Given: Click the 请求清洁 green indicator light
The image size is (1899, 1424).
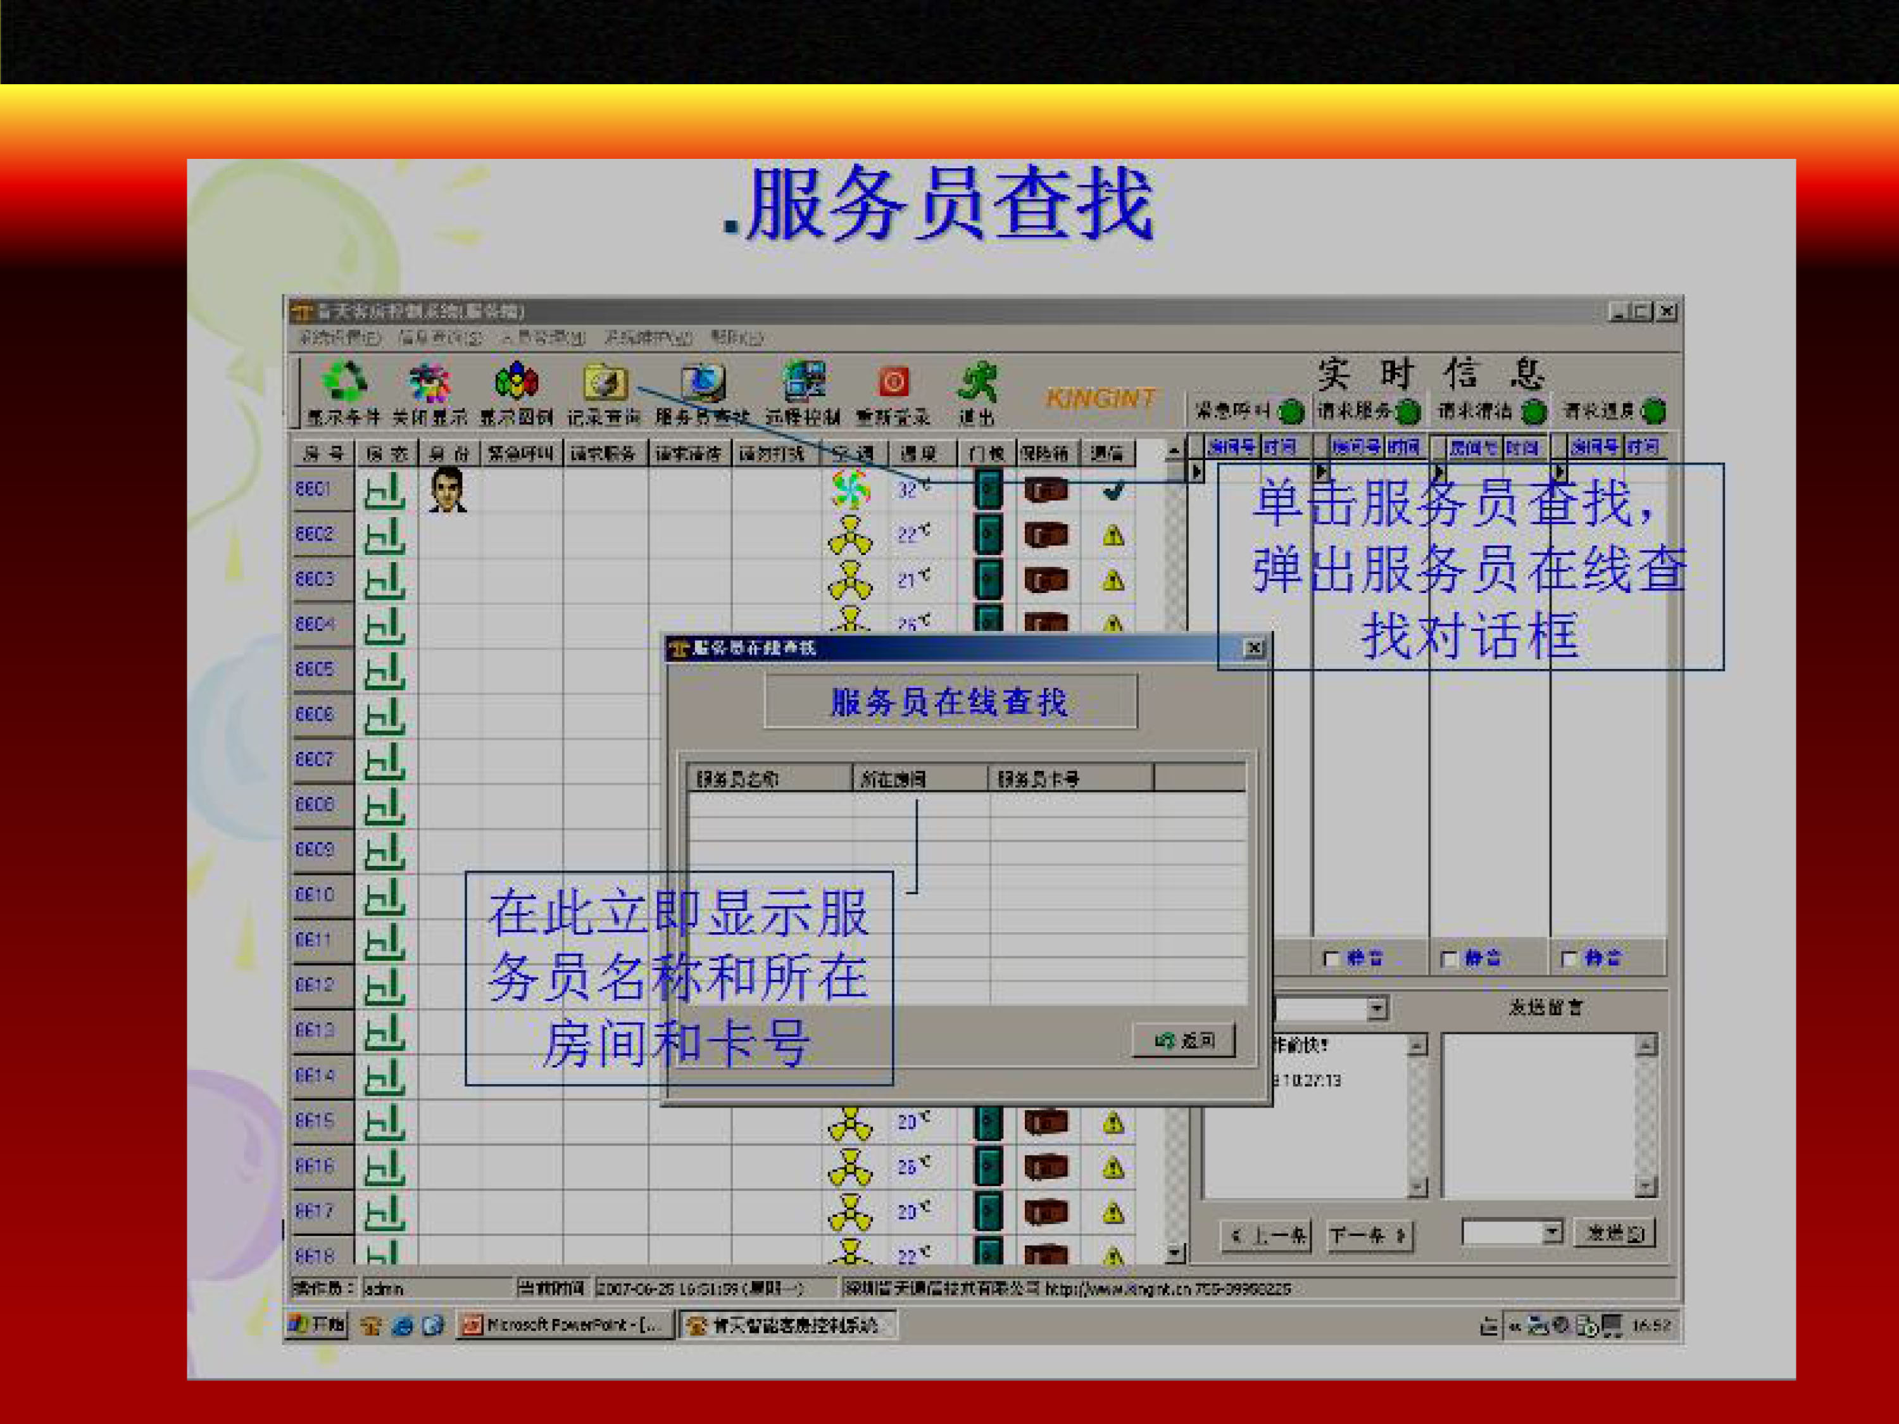Looking at the screenshot, I should (1534, 412).
